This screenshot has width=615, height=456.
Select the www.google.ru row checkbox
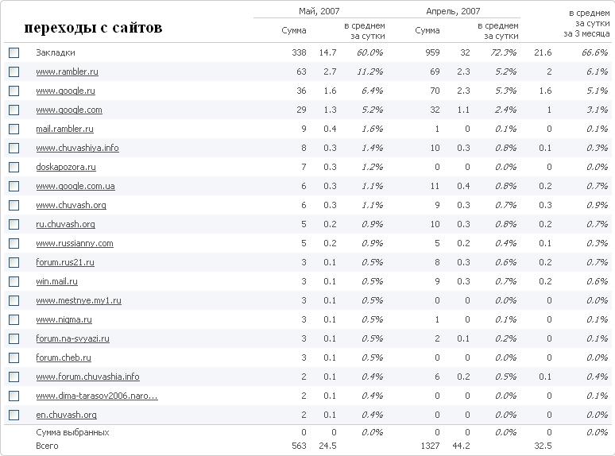[x=14, y=91]
